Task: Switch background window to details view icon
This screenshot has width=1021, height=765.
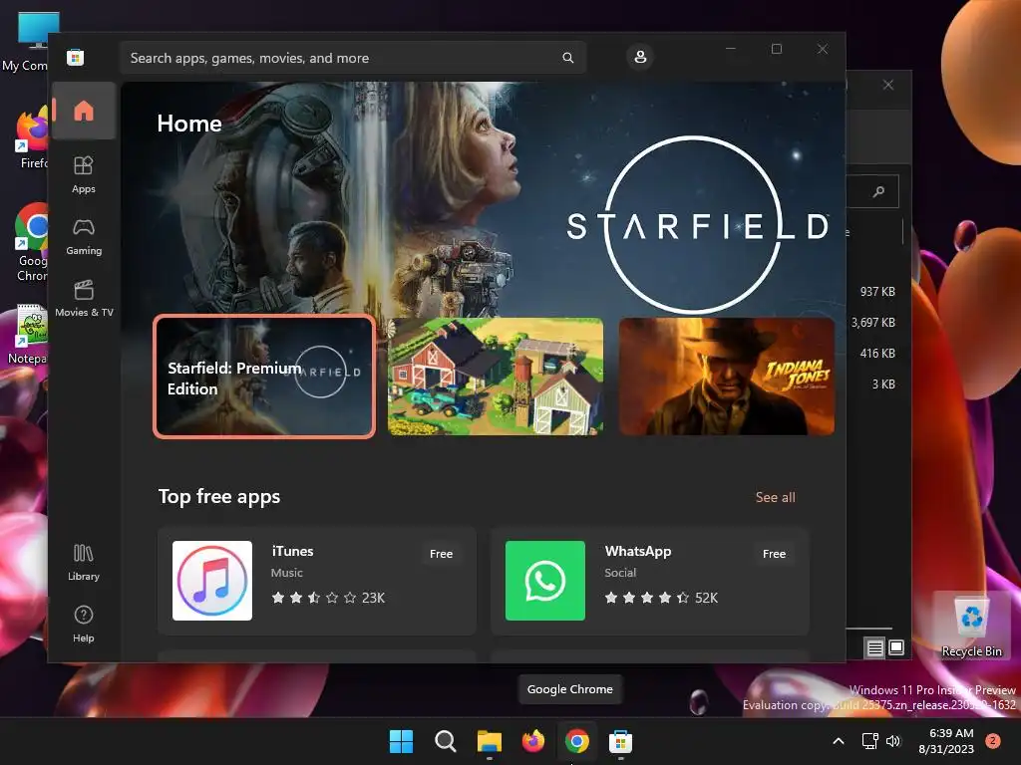Action: 874,647
